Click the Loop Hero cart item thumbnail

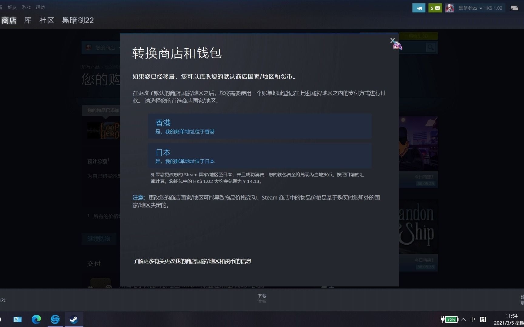pyautogui.click(x=104, y=130)
